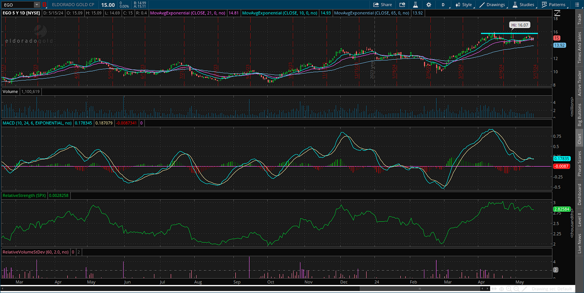Open the symbol selector dropdown arrow
The height and width of the screenshot is (293, 584).
tap(37, 5)
